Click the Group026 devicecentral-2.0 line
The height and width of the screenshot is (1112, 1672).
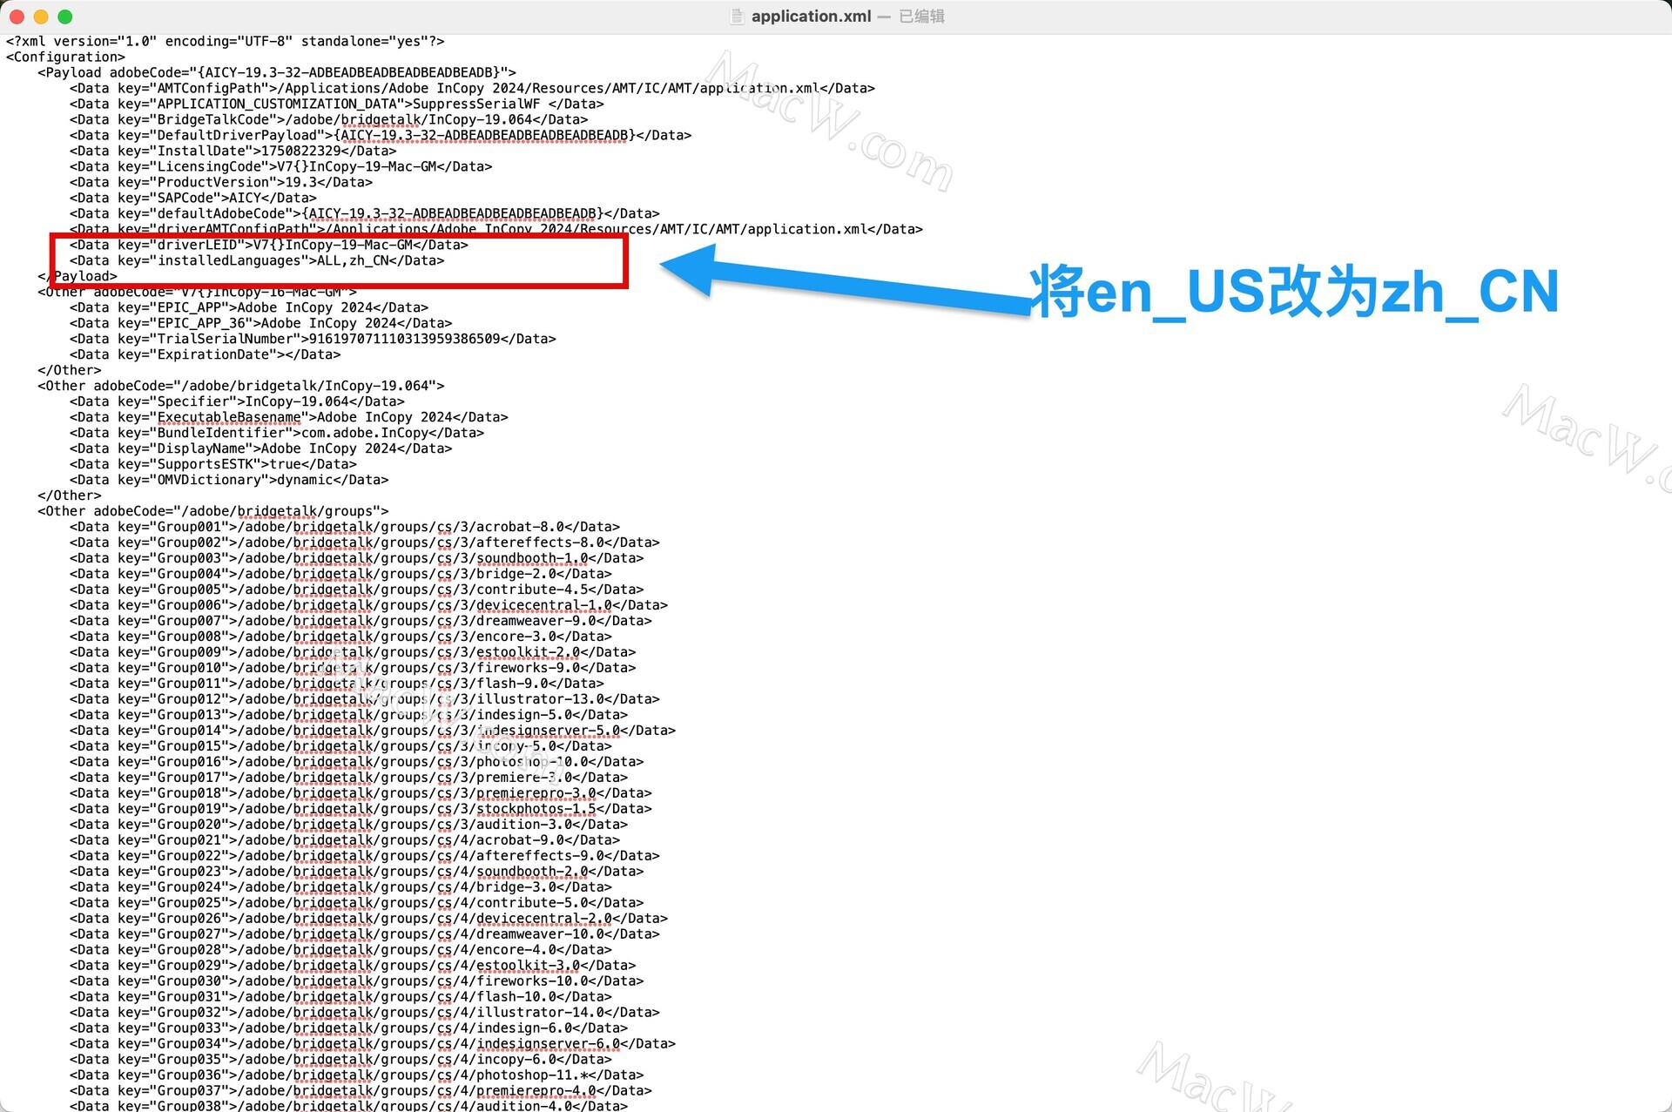tap(369, 919)
